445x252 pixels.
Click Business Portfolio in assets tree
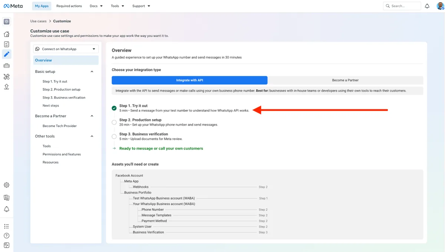pos(138,192)
